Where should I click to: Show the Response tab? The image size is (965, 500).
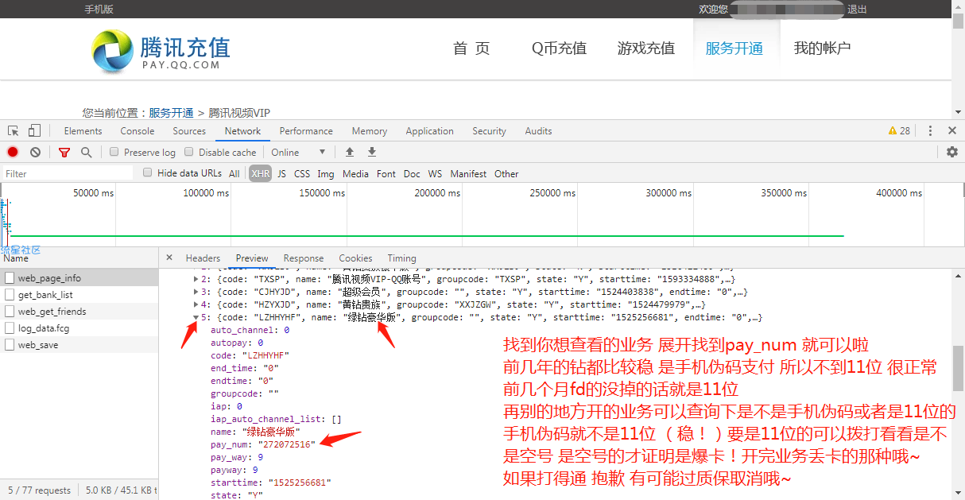[x=304, y=258]
